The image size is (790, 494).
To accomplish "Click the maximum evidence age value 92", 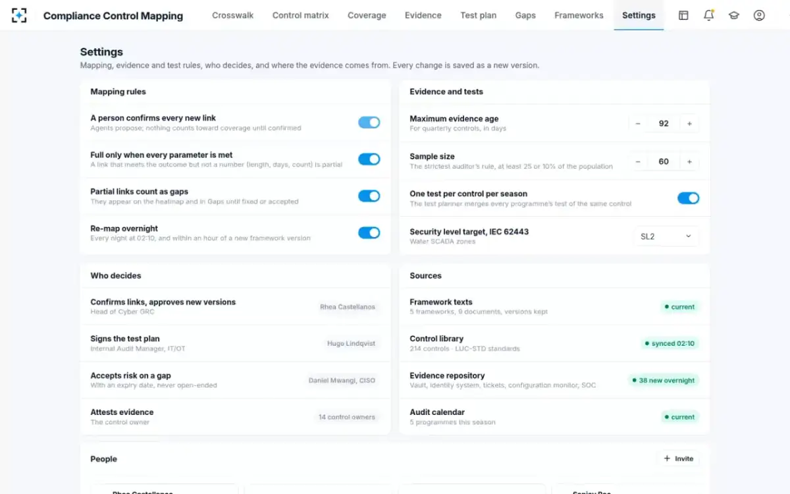I will tap(664, 123).
